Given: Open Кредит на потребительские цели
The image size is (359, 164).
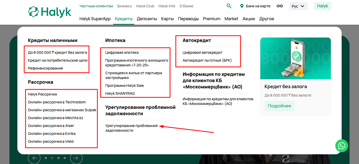Looking at the screenshot, I should click(x=58, y=60).
